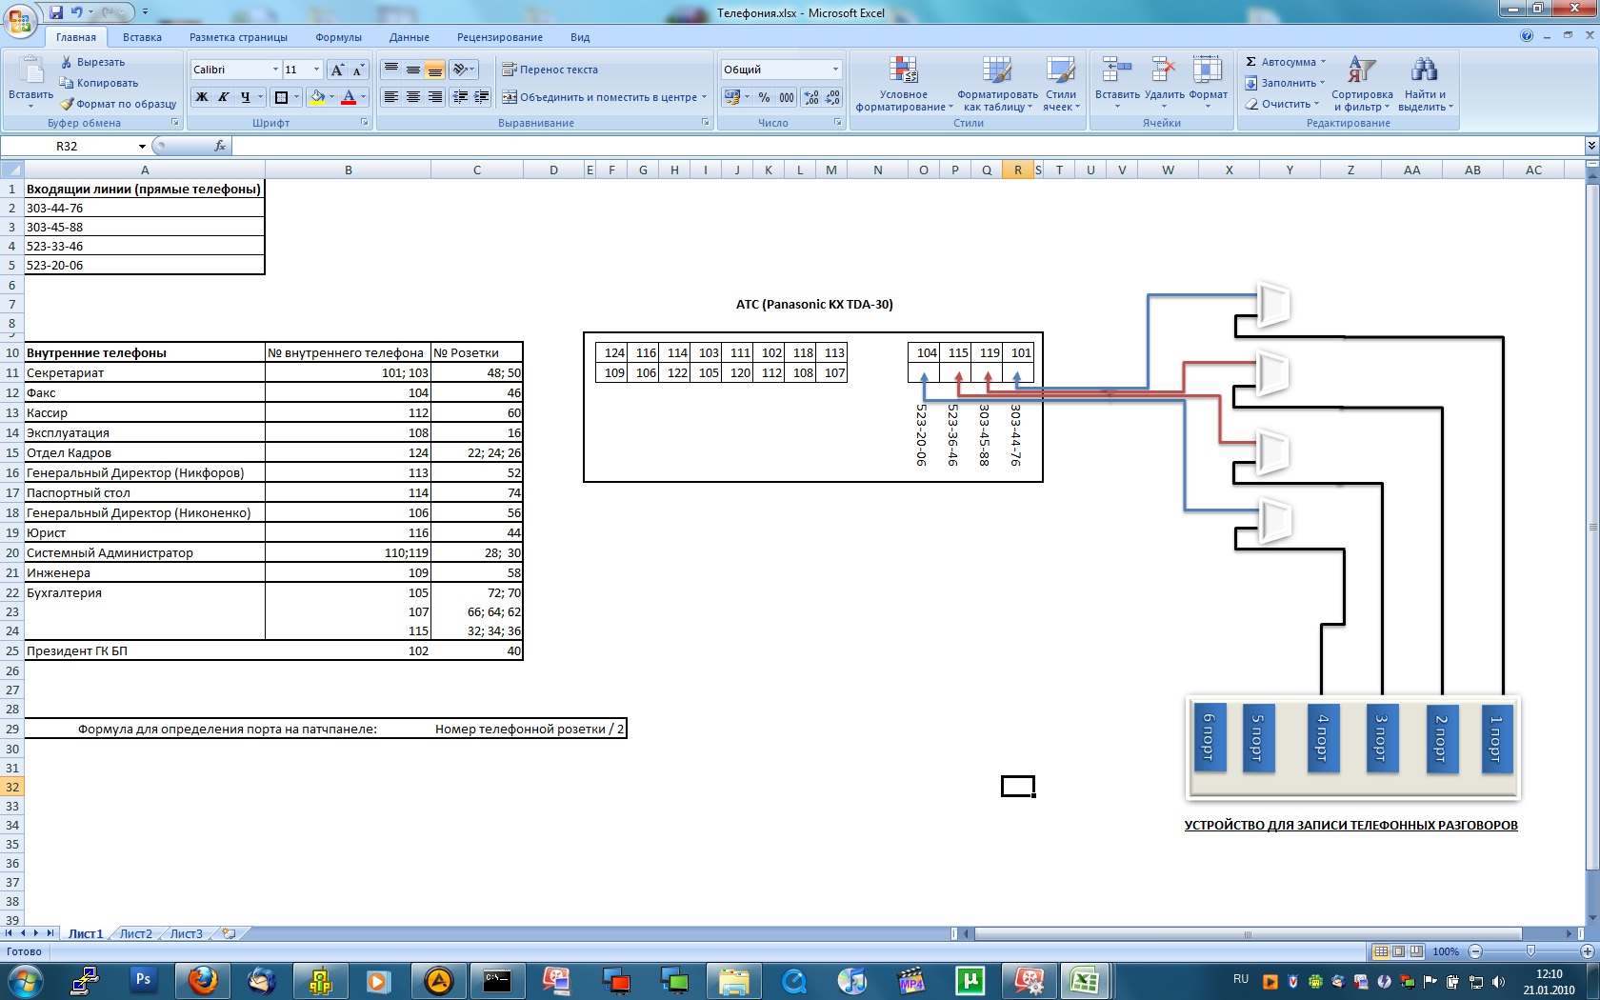This screenshot has height=1000, width=1600.
Task: Switch to the Вставка ribbon tab
Action: 142,37
